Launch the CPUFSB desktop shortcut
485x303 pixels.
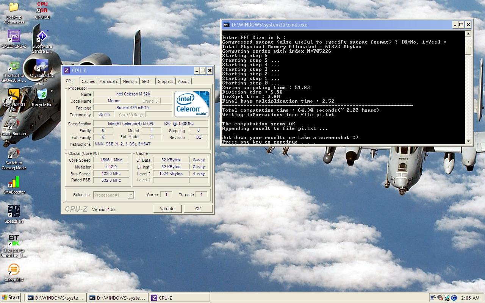pyautogui.click(x=42, y=10)
